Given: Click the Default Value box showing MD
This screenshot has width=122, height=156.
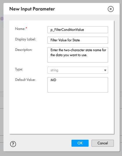Looking at the screenshot, I should (78, 85).
